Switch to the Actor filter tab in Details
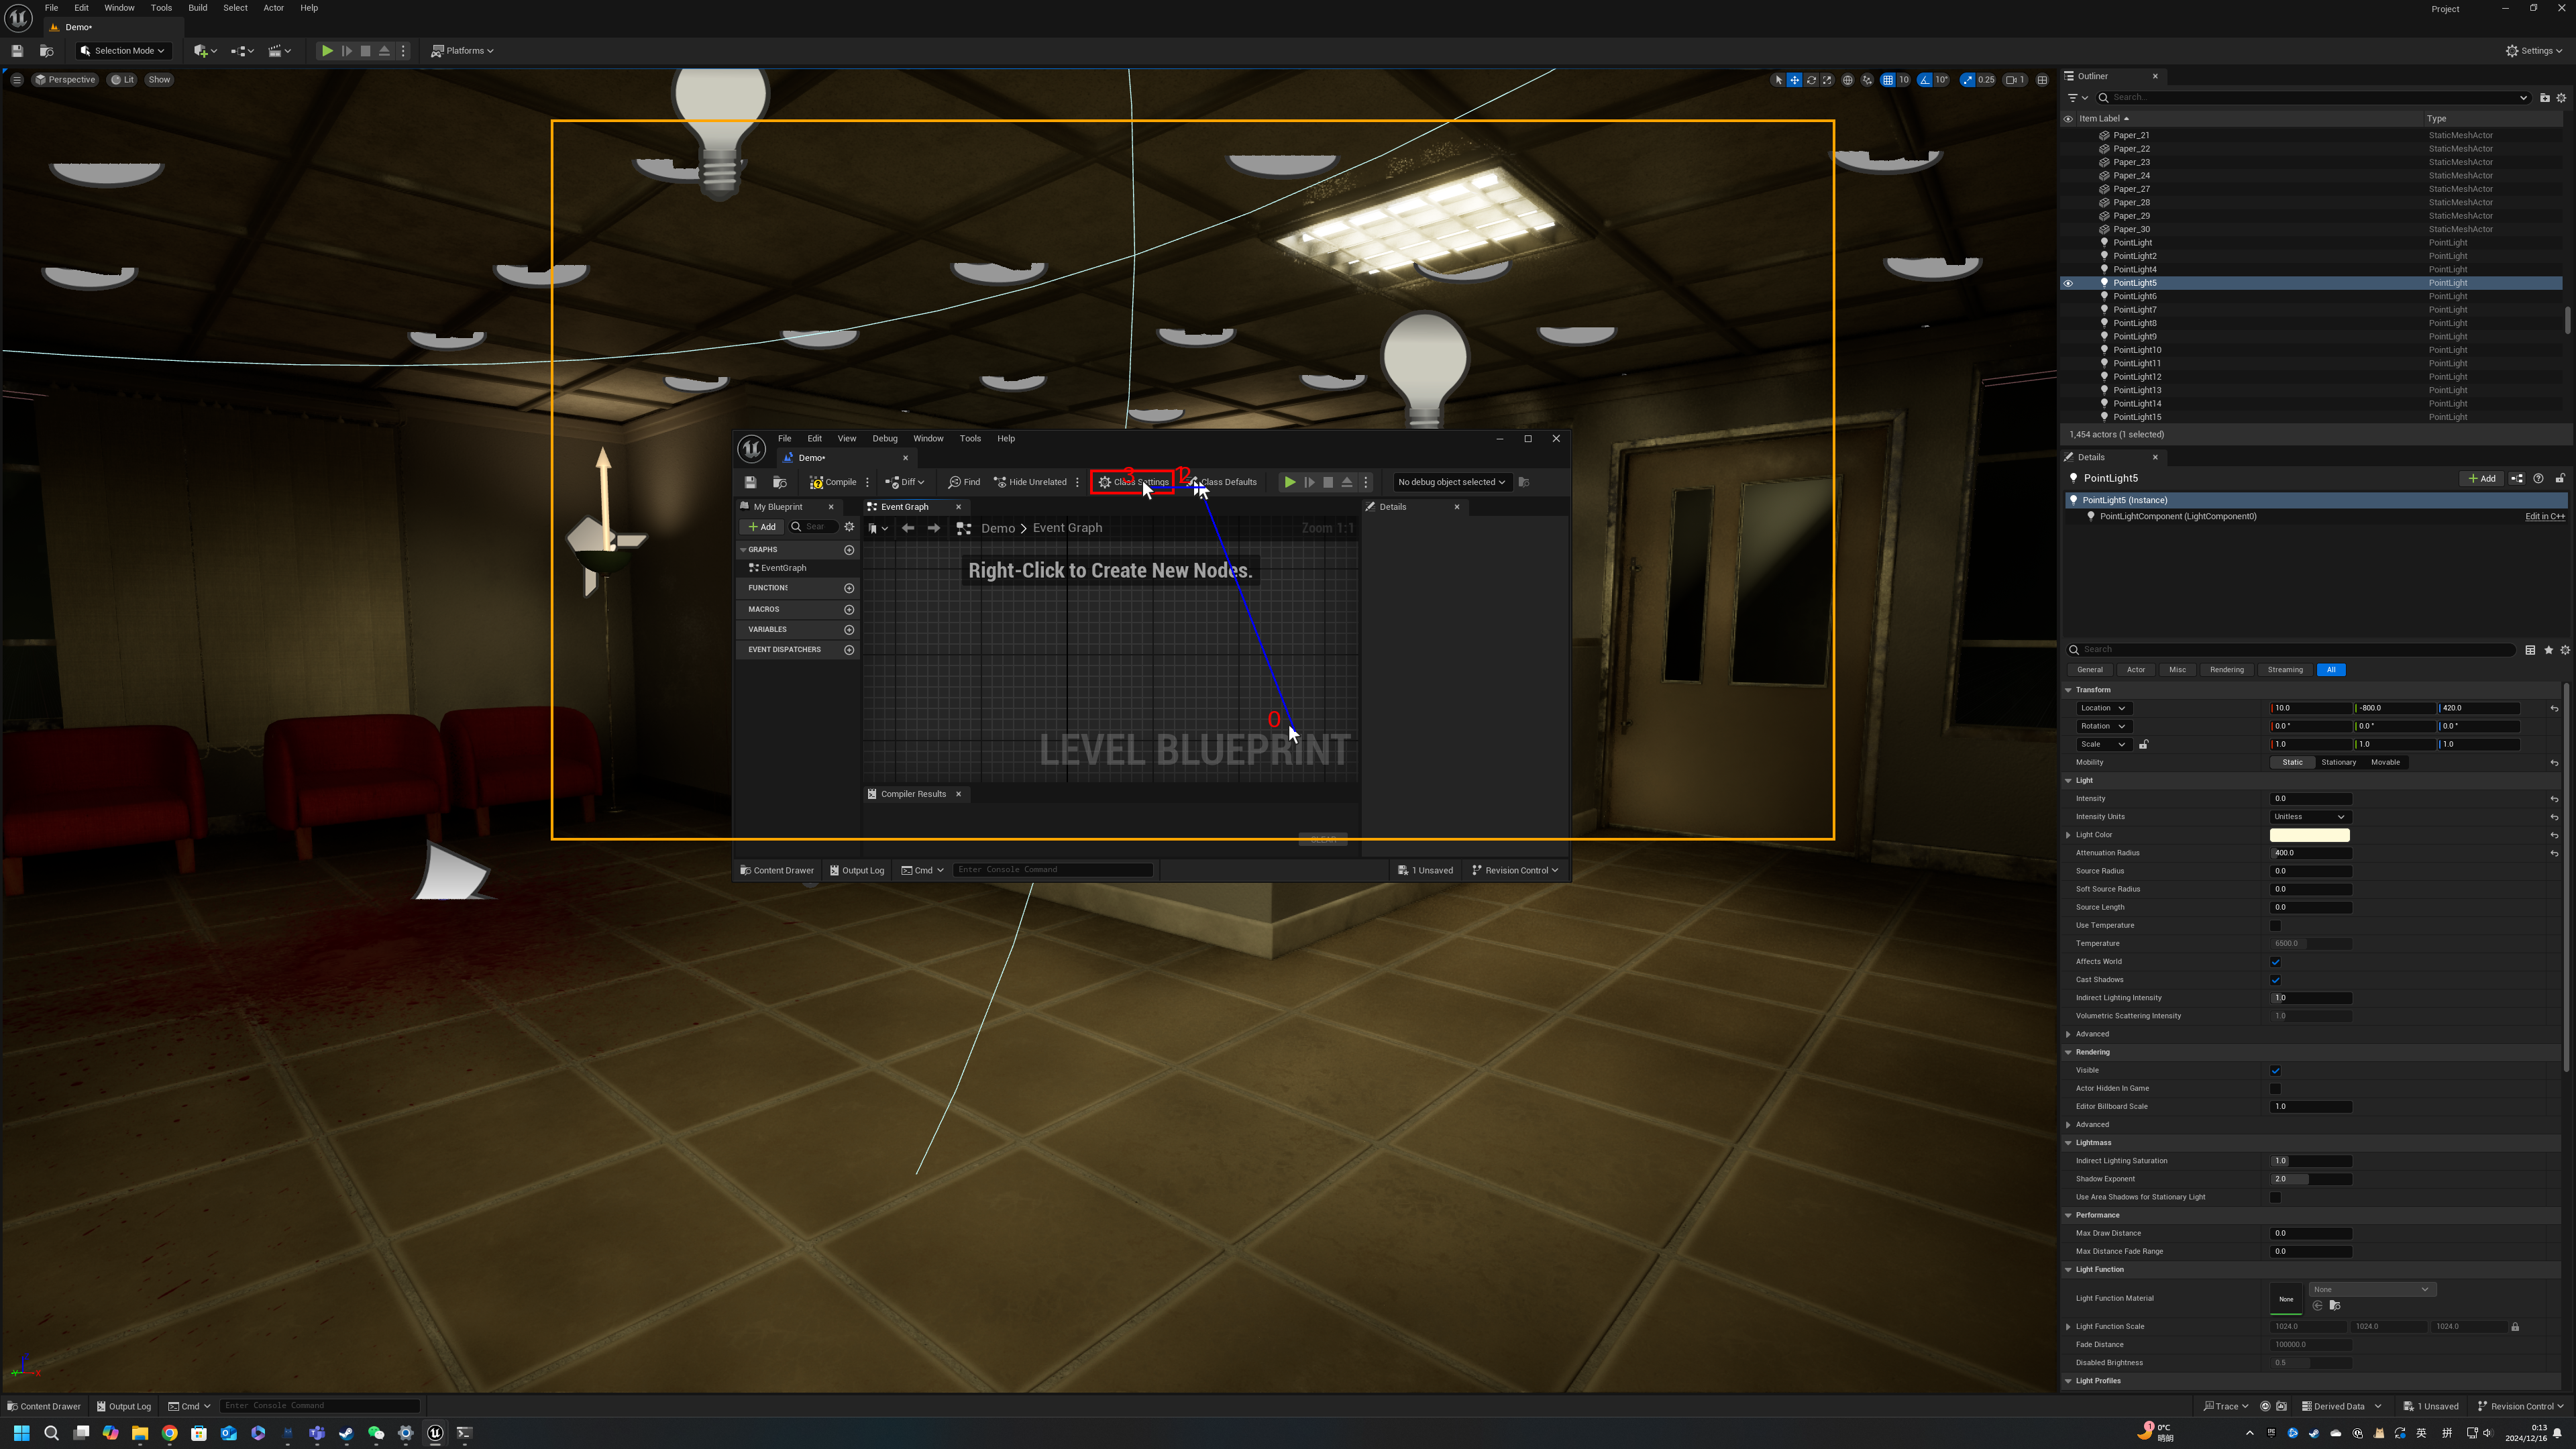Screen dimensions: 2576x1449 click(2136, 670)
